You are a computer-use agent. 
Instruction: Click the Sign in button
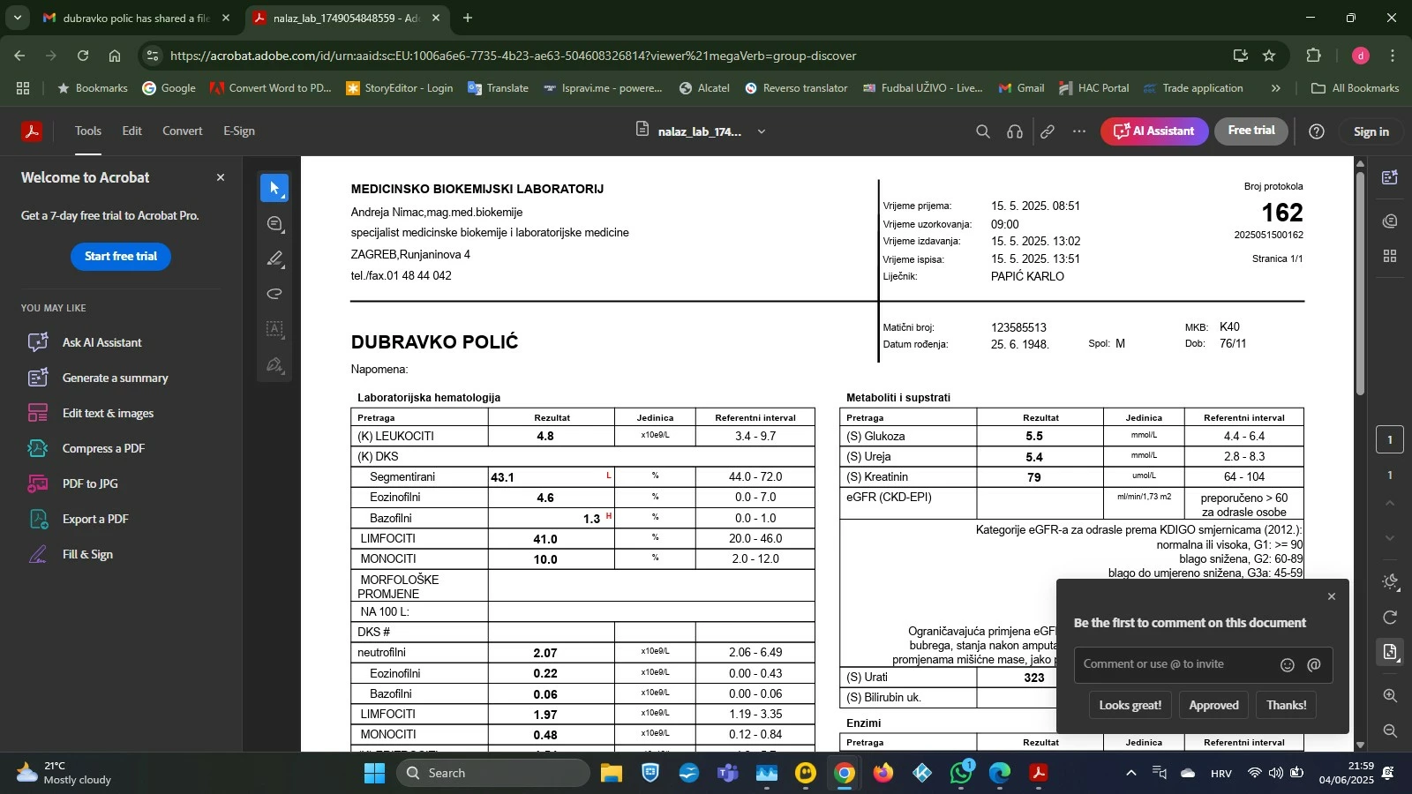pyautogui.click(x=1371, y=131)
